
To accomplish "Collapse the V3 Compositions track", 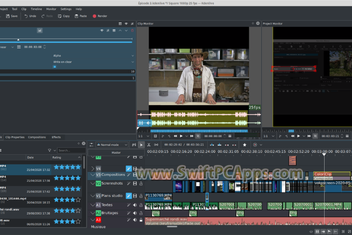I will tap(93, 175).
